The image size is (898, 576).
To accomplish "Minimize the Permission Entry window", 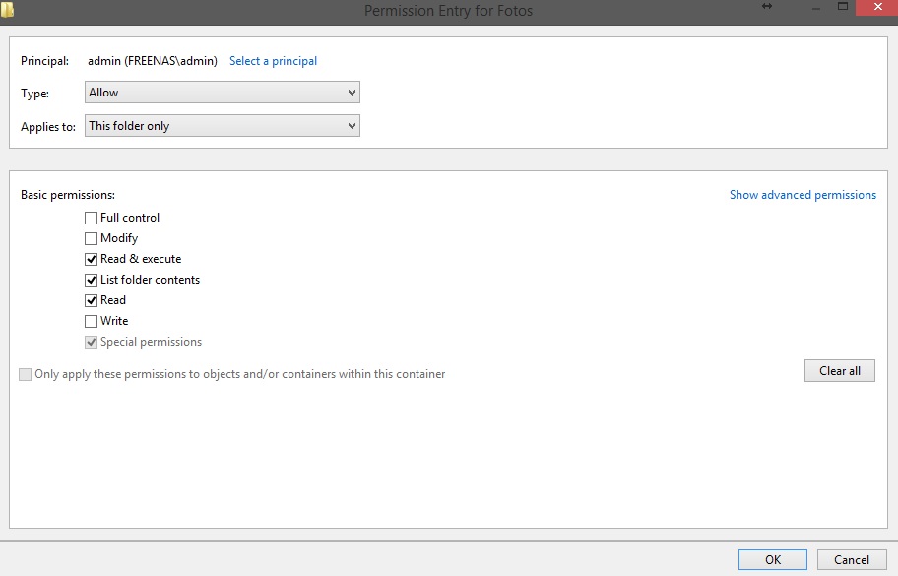I will pos(816,8).
